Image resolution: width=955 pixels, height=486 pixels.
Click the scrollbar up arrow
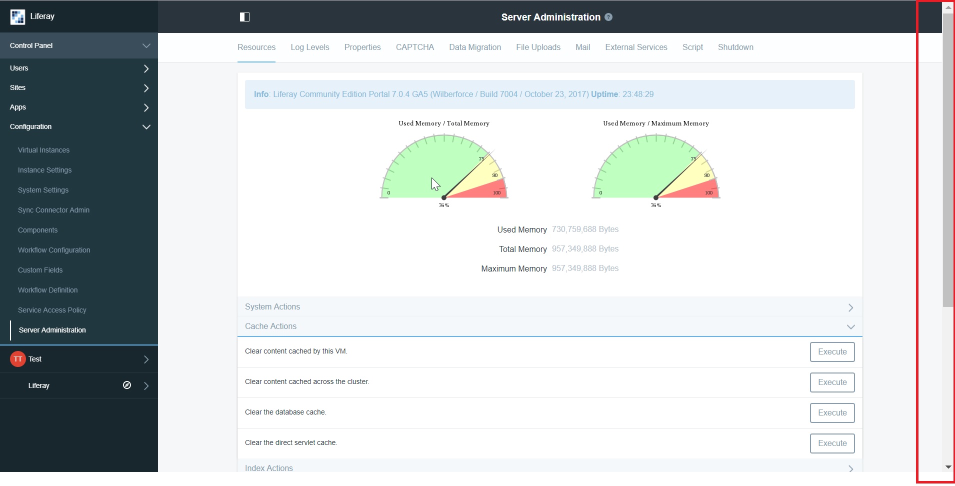point(948,7)
